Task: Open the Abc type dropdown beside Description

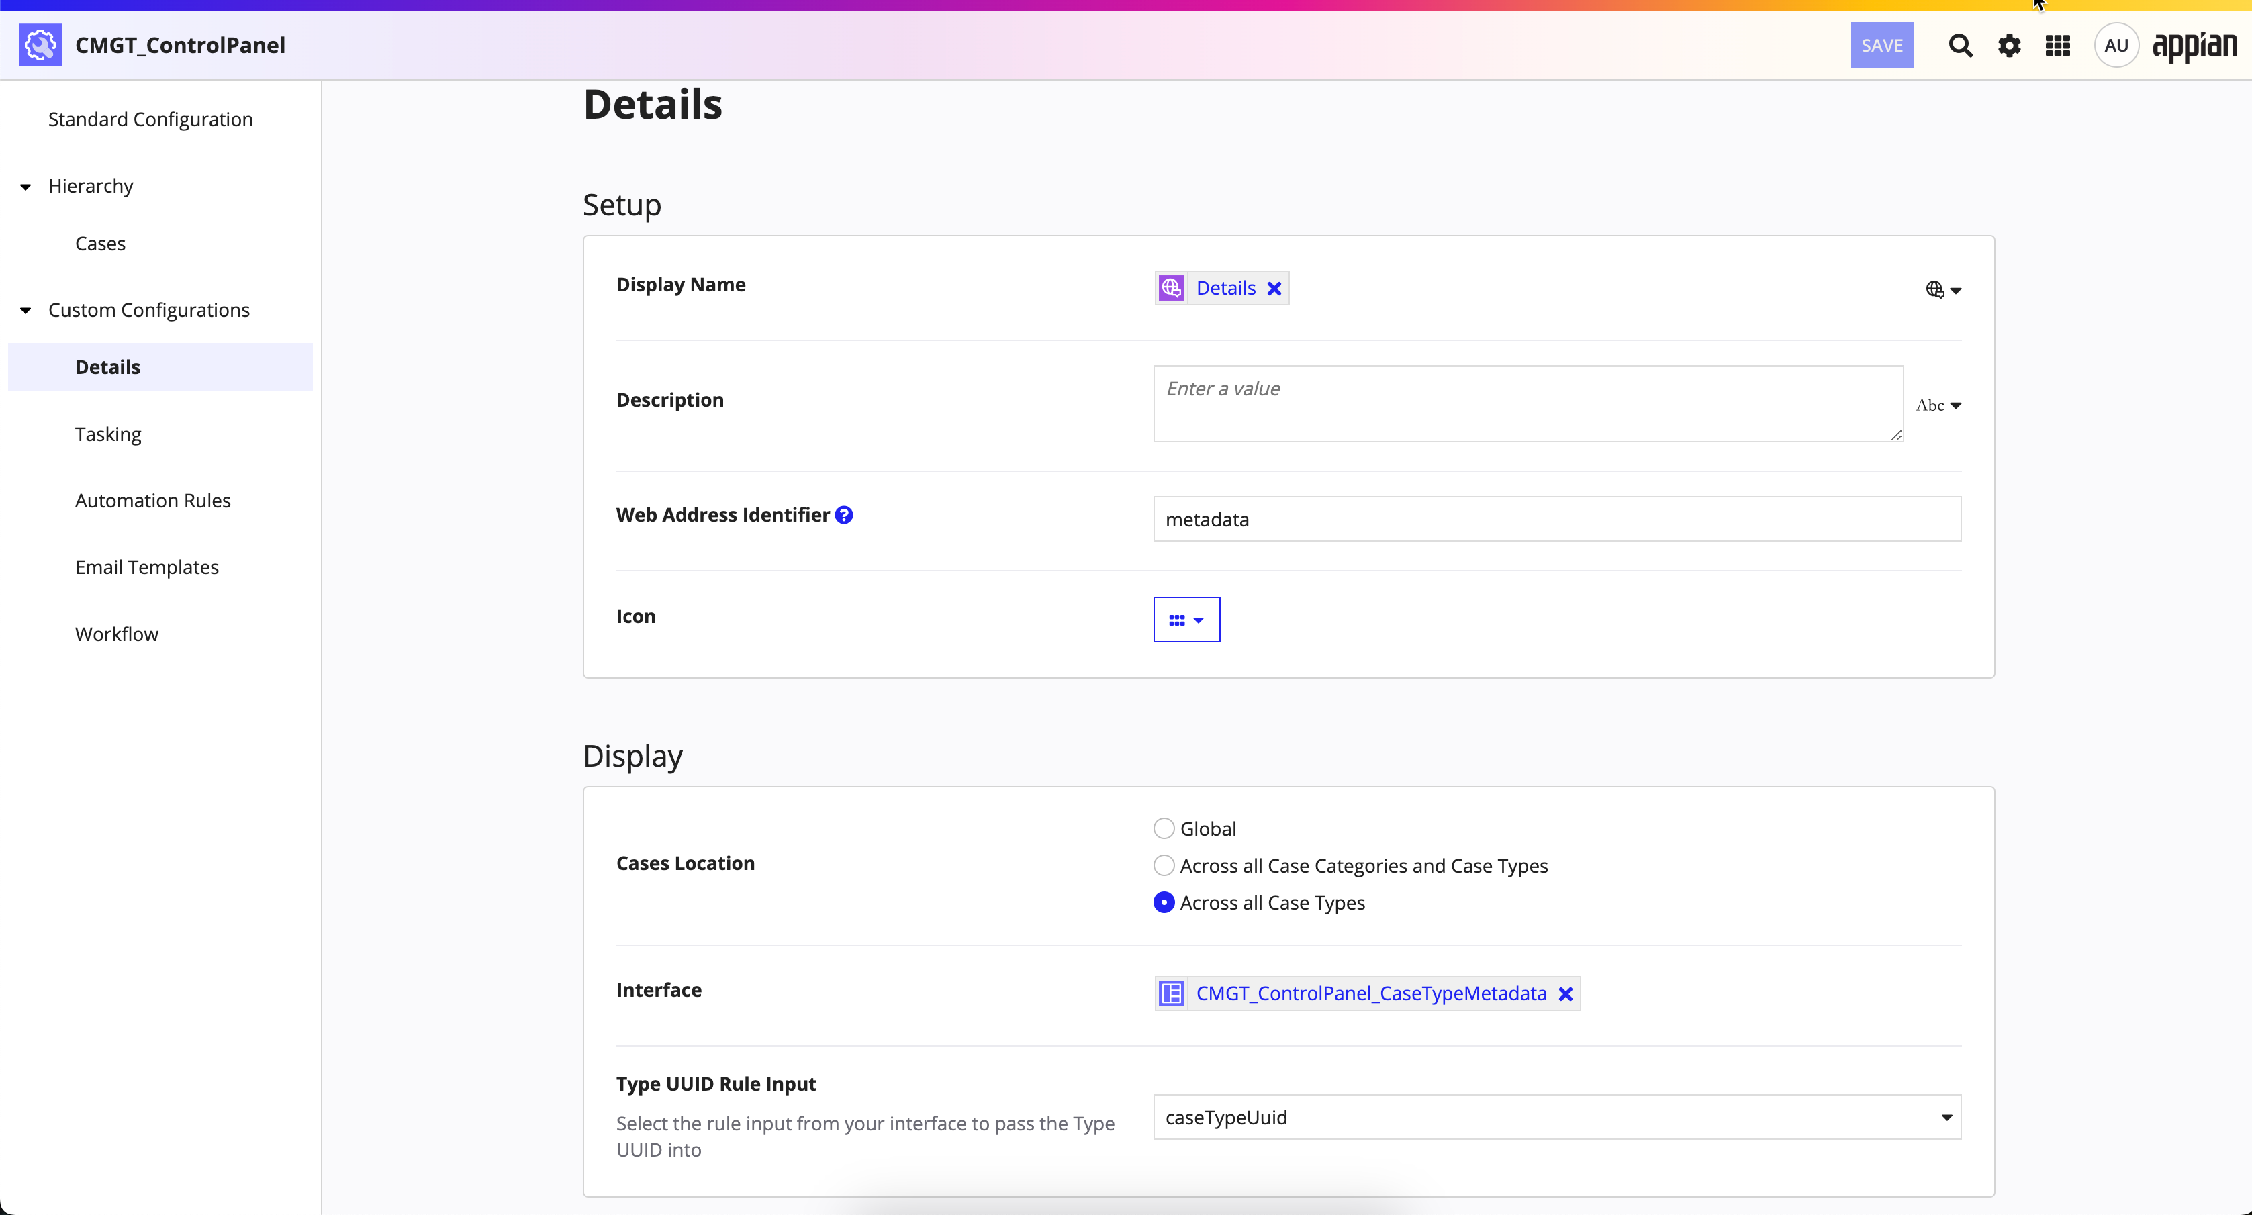Action: click(1938, 405)
